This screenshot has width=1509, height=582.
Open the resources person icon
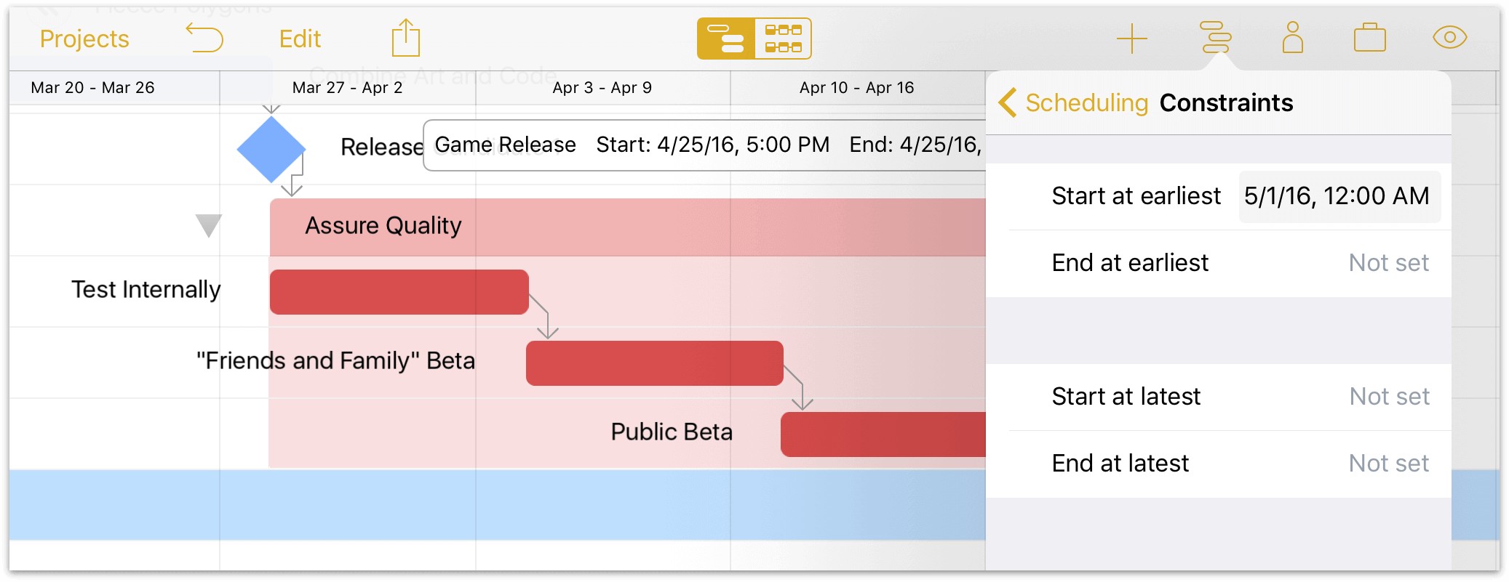[1292, 38]
